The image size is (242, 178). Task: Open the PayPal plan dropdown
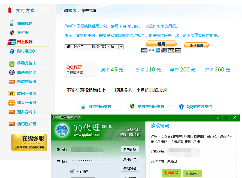[94, 47]
